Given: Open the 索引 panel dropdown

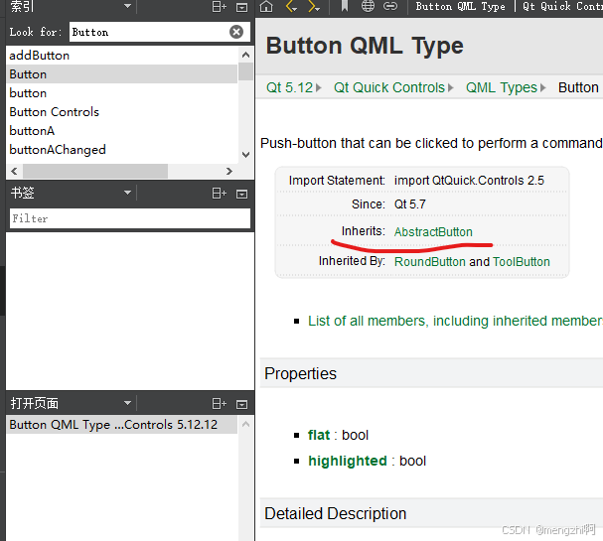Looking at the screenshot, I should 127,6.
